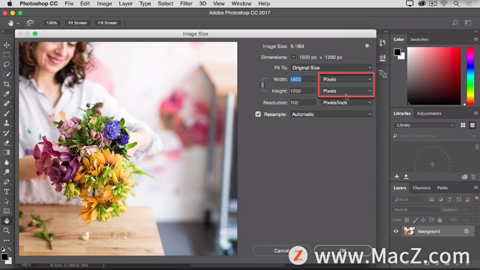The width and height of the screenshot is (480, 270).
Task: Select the Crop tool
Action: tap(6, 84)
